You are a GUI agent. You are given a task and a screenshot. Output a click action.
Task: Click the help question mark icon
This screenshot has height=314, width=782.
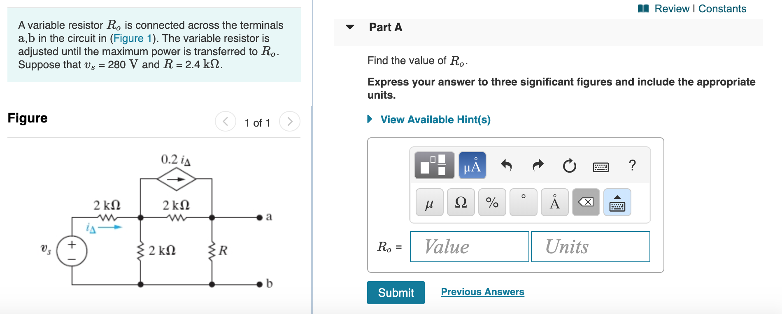coord(632,166)
